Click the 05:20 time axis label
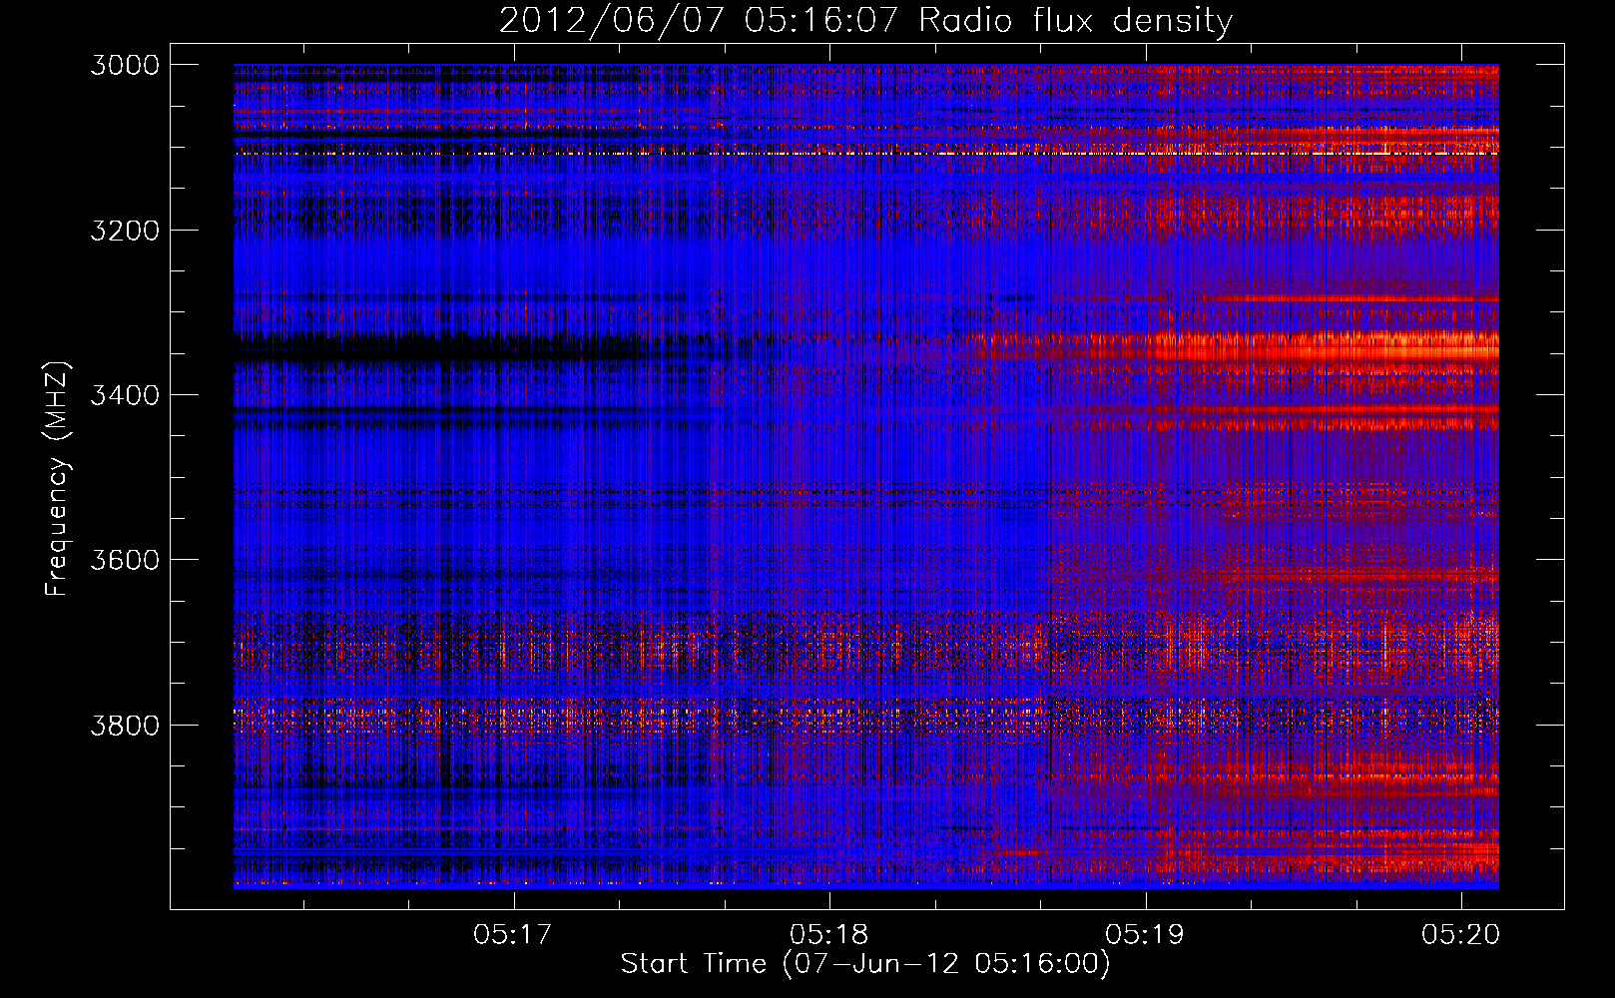Image resolution: width=1615 pixels, height=998 pixels. pyautogui.click(x=1461, y=935)
